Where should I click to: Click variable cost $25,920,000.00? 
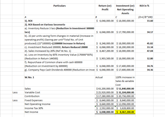click(x=105, y=93)
